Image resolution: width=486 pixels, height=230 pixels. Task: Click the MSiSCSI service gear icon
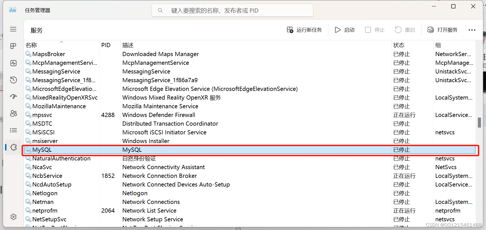28,132
